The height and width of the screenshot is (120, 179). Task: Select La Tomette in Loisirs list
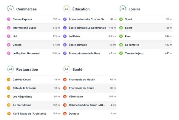(132, 45)
